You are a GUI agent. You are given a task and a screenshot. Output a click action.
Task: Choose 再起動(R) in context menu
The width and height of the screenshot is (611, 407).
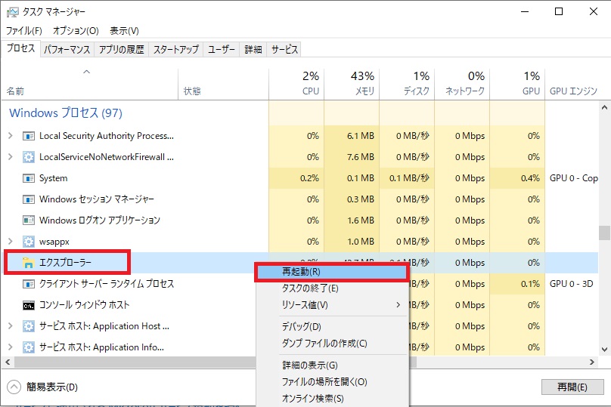331,272
